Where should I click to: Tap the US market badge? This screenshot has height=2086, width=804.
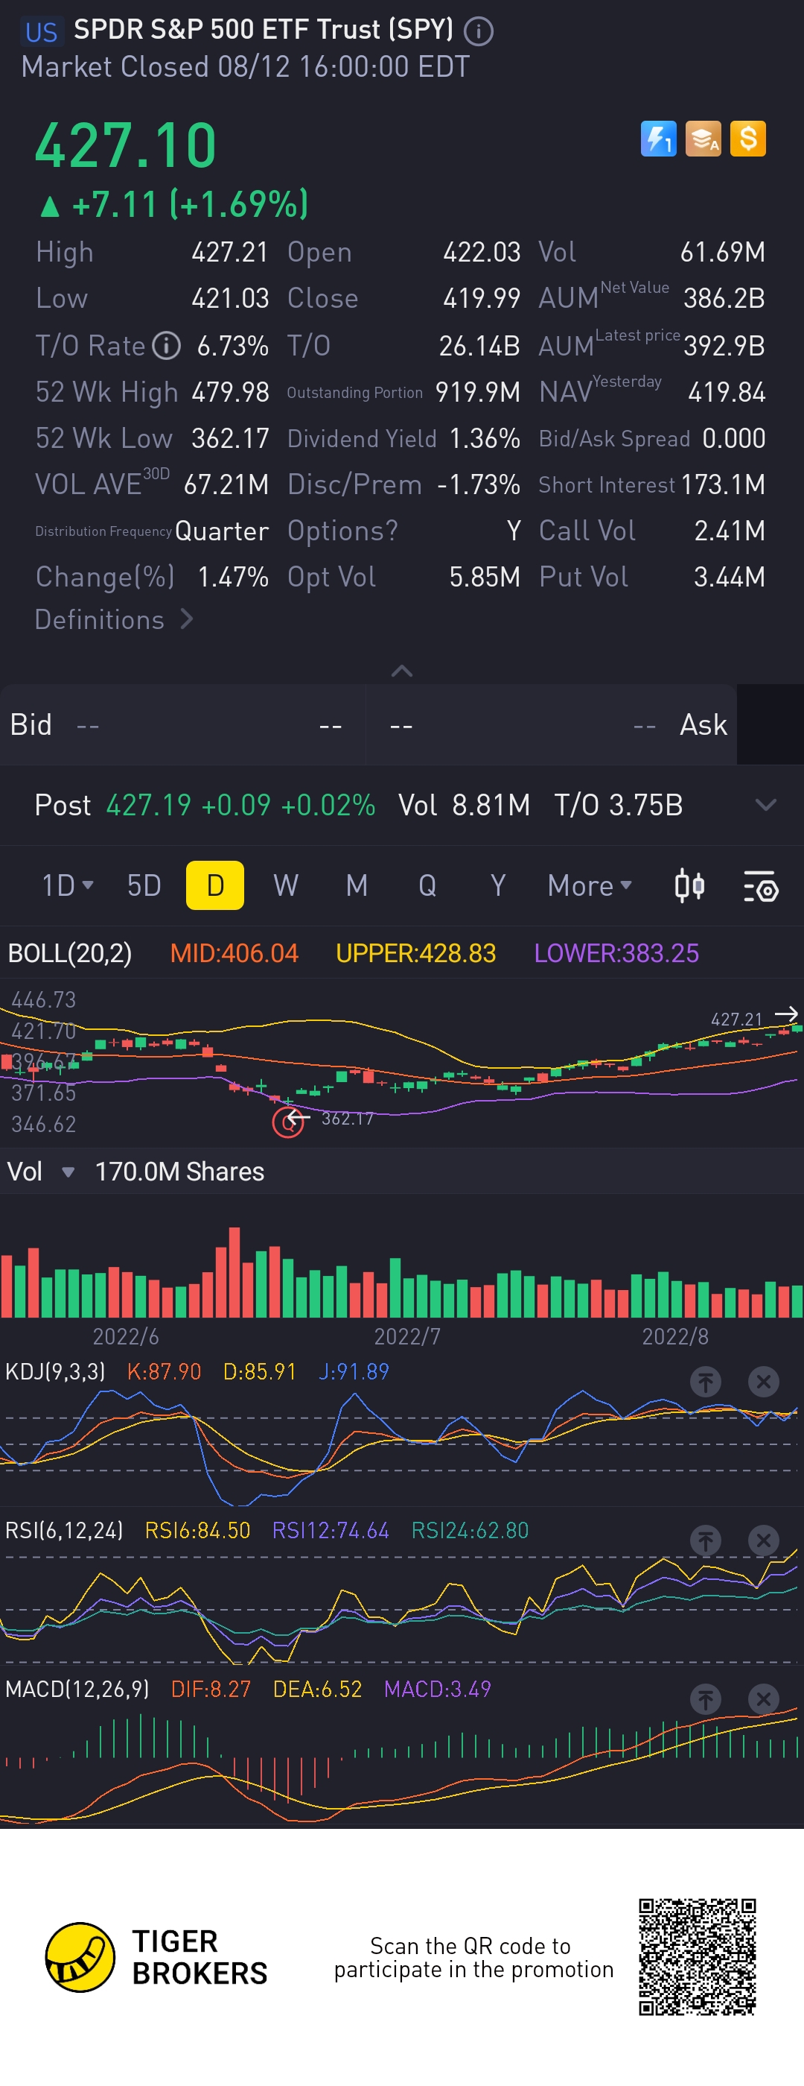[x=41, y=31]
